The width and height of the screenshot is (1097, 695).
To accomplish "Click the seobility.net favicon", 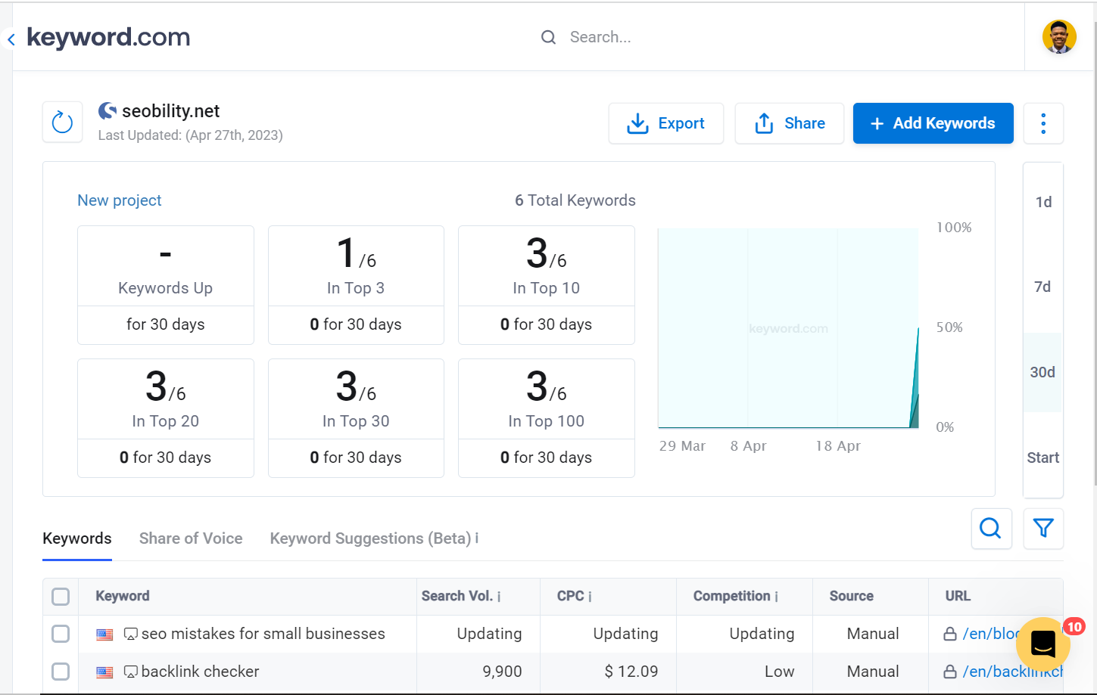I will click(107, 110).
